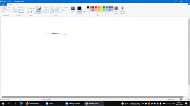190x106 pixels.
Task: Expand the Shapes gallery more arrow
Action: pyautogui.click(x=60, y=12)
